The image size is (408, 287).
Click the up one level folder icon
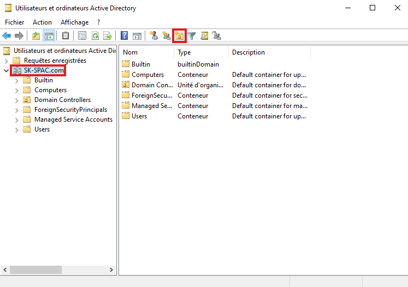click(x=36, y=36)
